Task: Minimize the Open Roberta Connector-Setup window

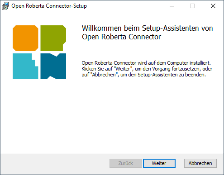Action: tap(172, 6)
